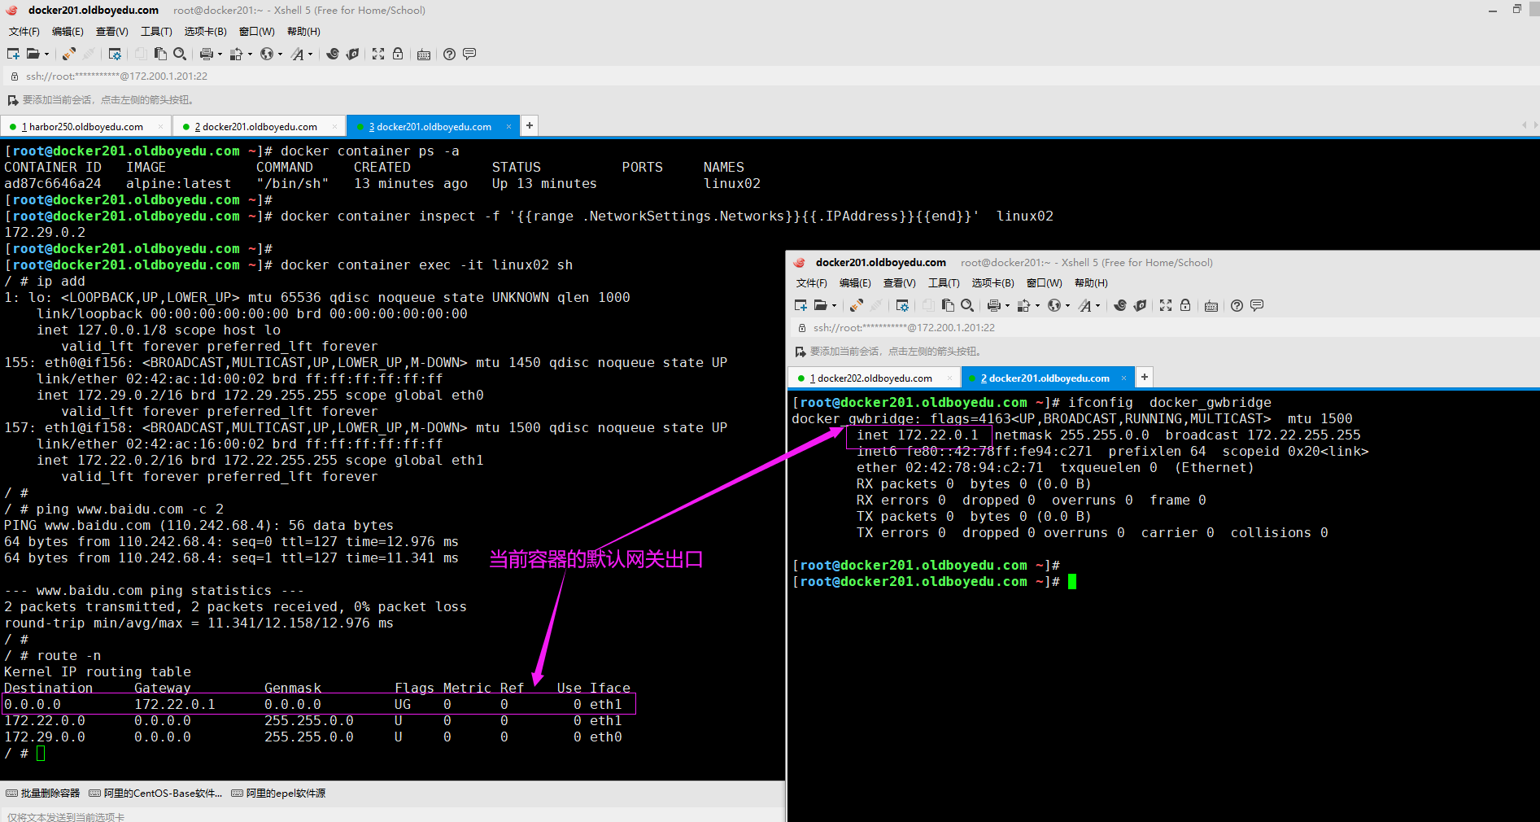Click the Help question mark icon in the front window
This screenshot has height=822, width=1540.
point(1237,305)
